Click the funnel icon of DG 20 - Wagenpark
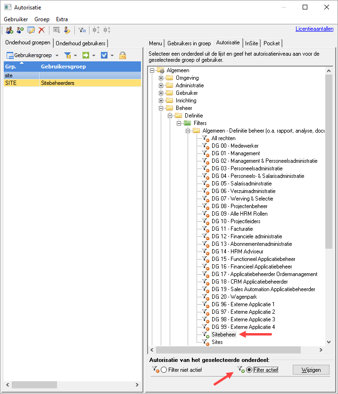Viewport: 338px width, 394px height. pyautogui.click(x=206, y=297)
